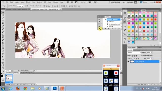Open the Opacity slider arrow

[152, 53]
